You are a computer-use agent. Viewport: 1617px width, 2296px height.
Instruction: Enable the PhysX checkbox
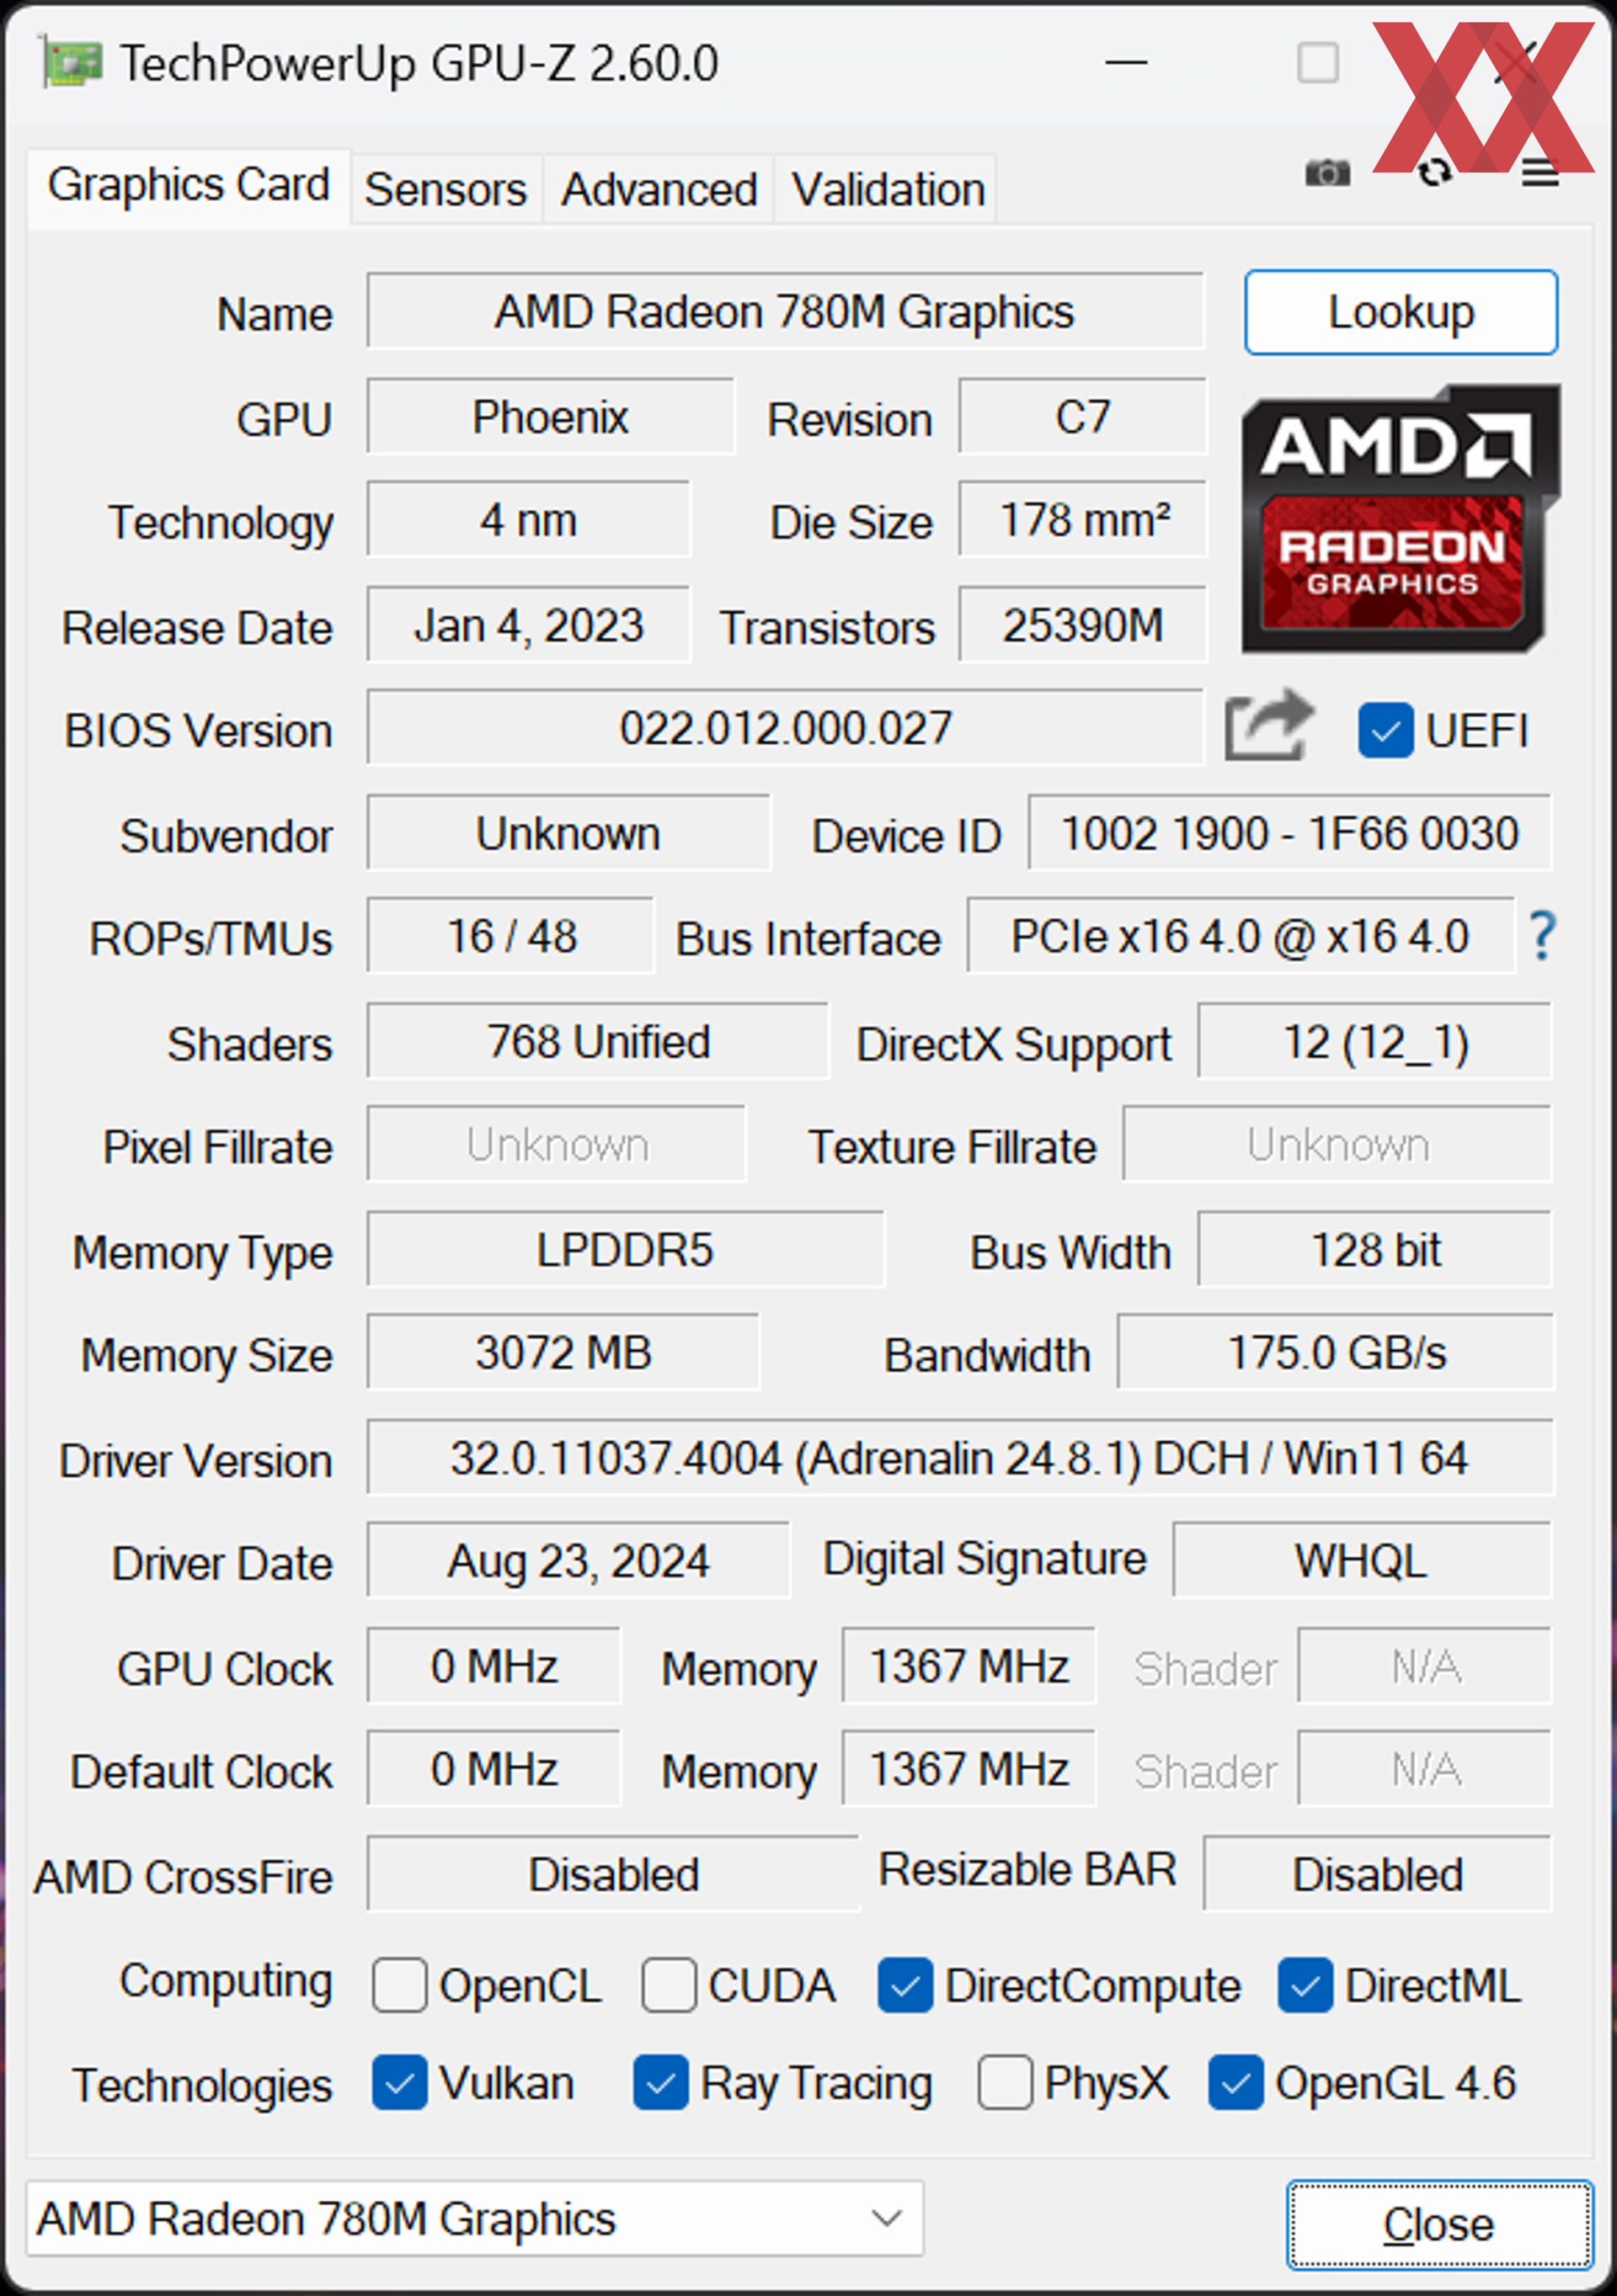click(1005, 2083)
